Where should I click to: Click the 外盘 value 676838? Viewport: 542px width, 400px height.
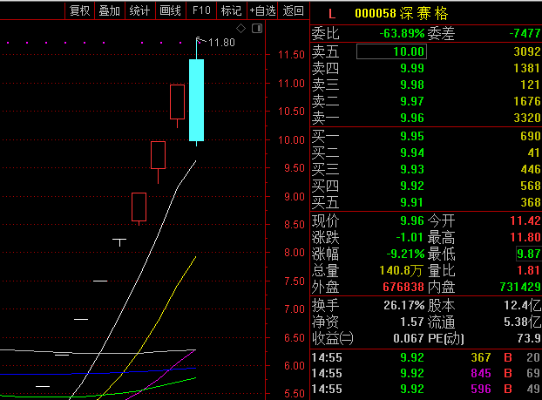403,287
